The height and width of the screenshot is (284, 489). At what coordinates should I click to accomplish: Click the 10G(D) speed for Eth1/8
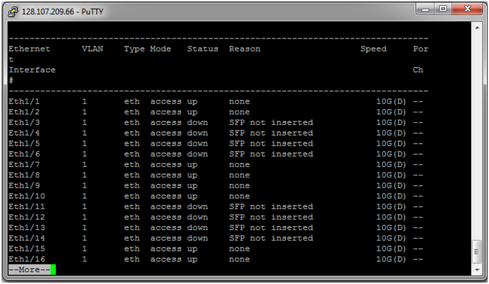coord(391,175)
